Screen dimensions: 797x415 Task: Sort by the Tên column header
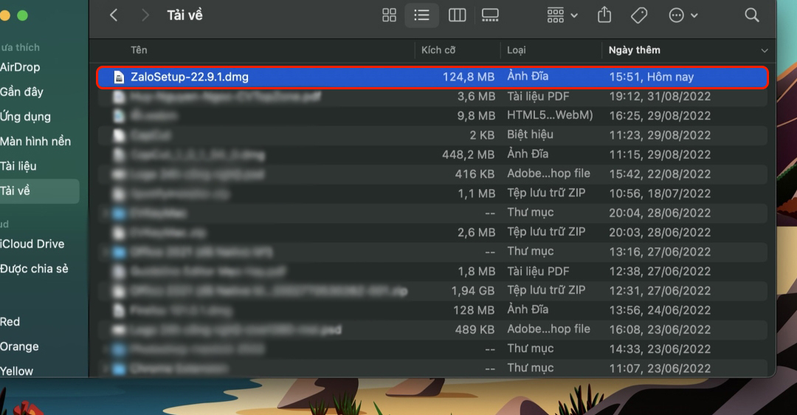click(139, 49)
